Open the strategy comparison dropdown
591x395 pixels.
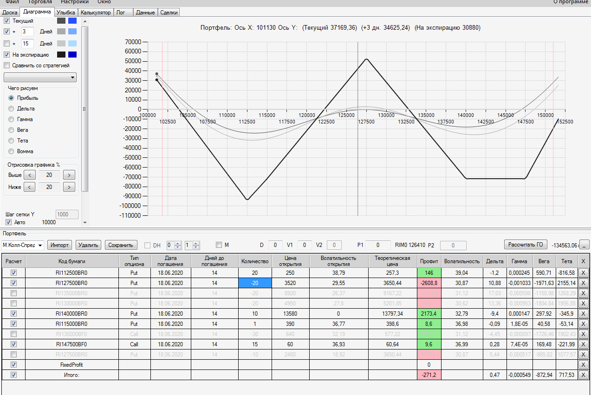pyautogui.click(x=40, y=78)
